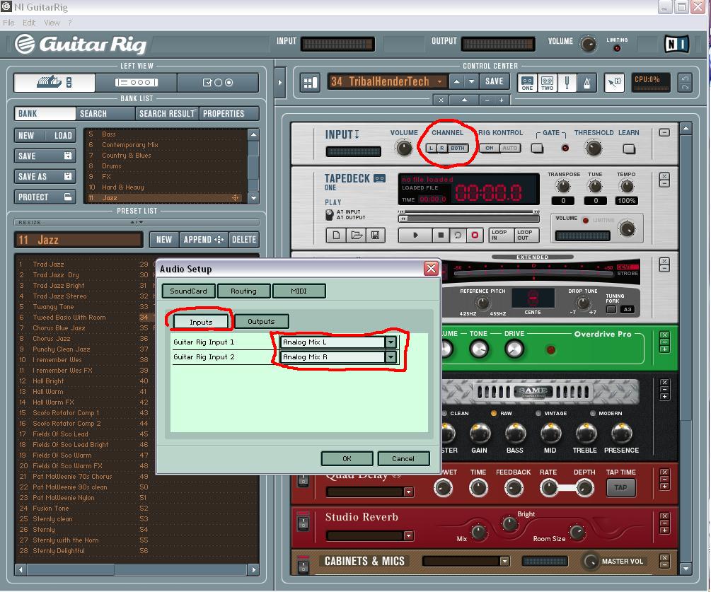Screen dimensions: 711x592
Task: Set input channel to L
Action: pos(431,149)
